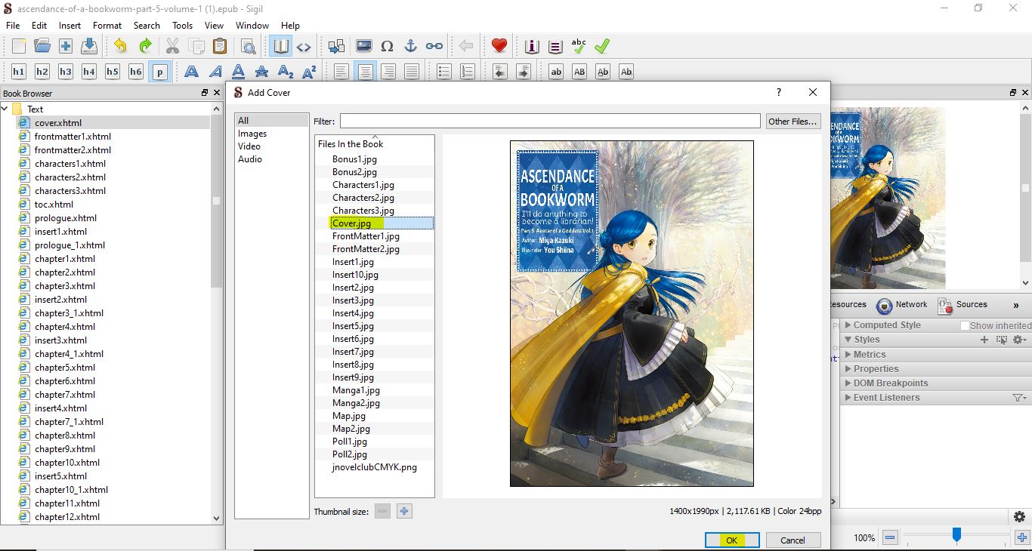This screenshot has height=551, width=1032.
Task: Collapse the Styles section
Action: (x=848, y=340)
